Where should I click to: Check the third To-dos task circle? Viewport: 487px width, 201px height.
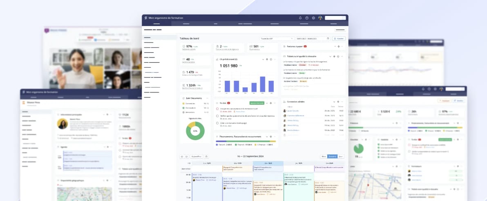coord(217,123)
